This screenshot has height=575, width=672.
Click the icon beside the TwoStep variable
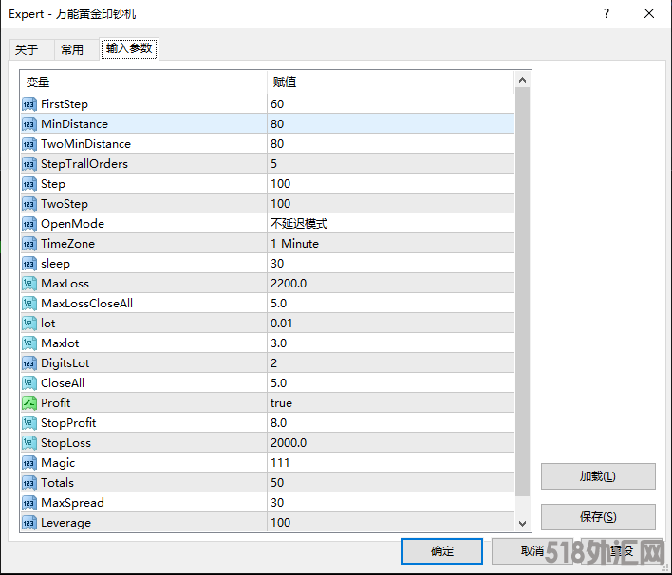29,204
